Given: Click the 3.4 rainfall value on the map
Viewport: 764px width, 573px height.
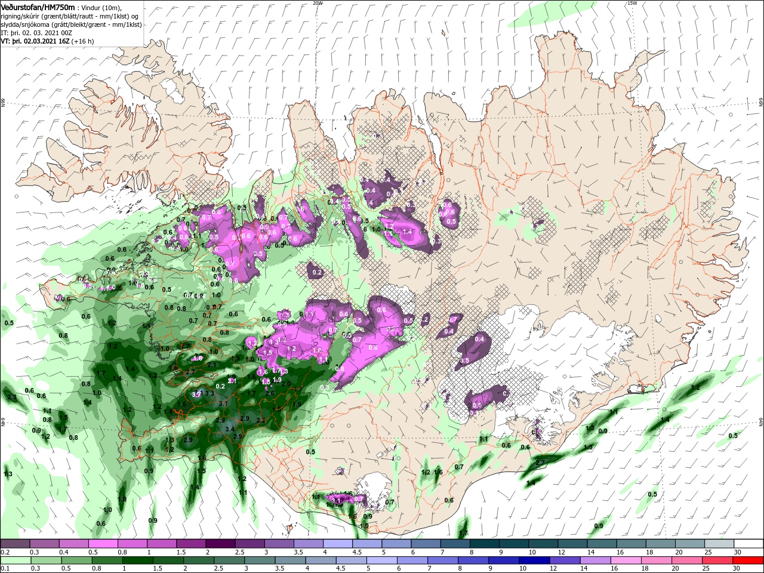Looking at the screenshot, I should click(x=229, y=429).
